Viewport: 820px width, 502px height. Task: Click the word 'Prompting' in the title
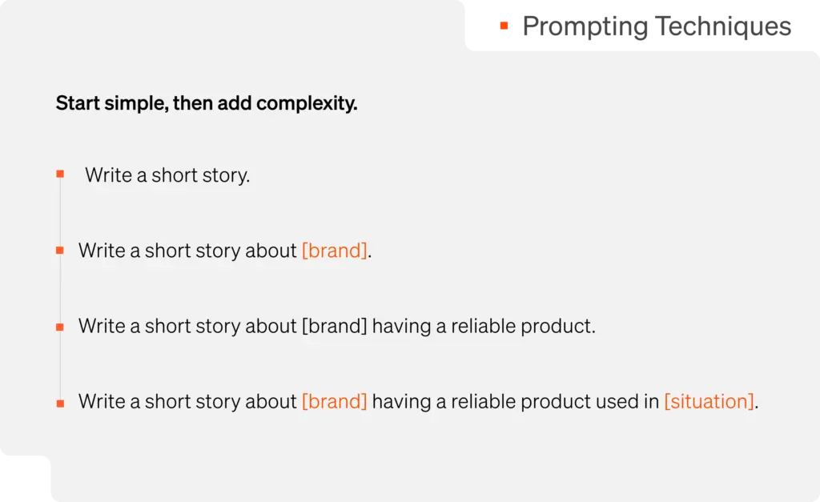pos(585,27)
